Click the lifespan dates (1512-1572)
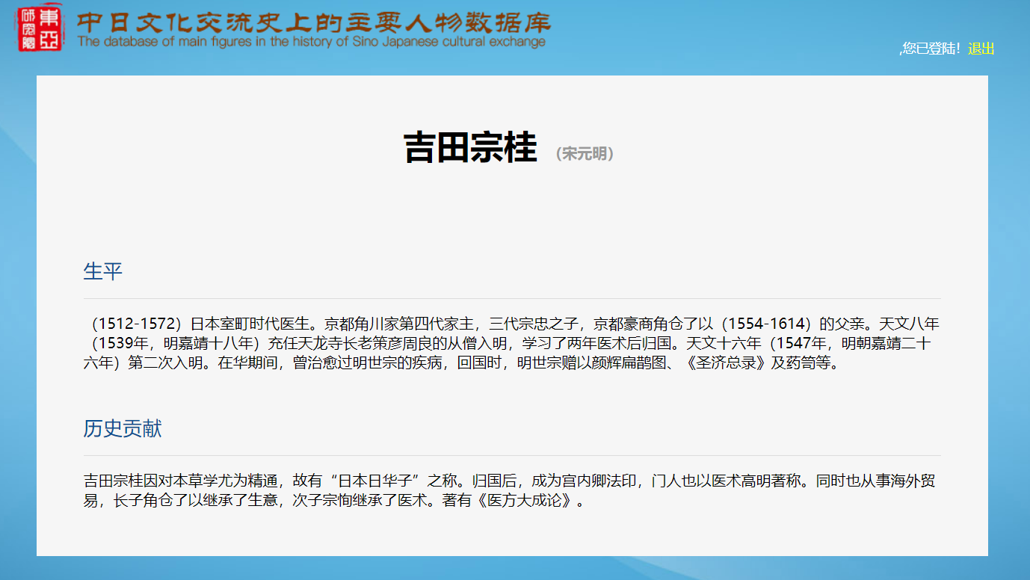The width and height of the screenshot is (1030, 580). 136,324
